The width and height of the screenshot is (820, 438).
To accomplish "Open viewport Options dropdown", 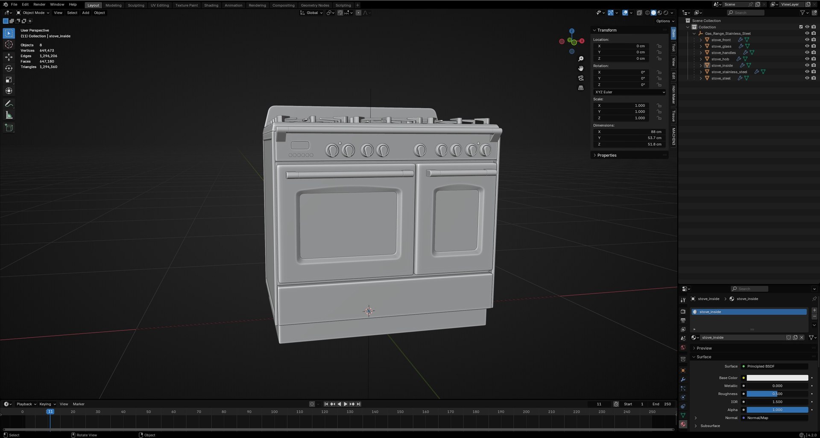I will [665, 21].
